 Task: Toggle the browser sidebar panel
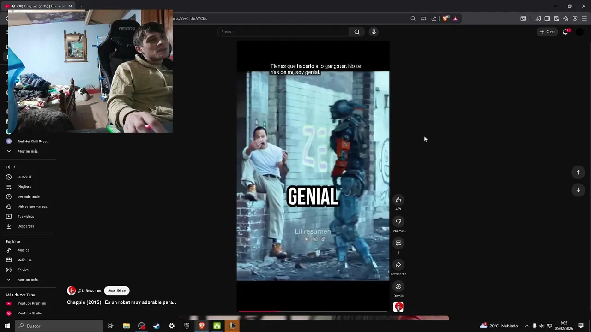tap(547, 18)
